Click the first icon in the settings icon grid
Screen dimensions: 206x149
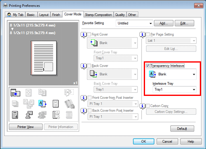[x=15, y=93]
